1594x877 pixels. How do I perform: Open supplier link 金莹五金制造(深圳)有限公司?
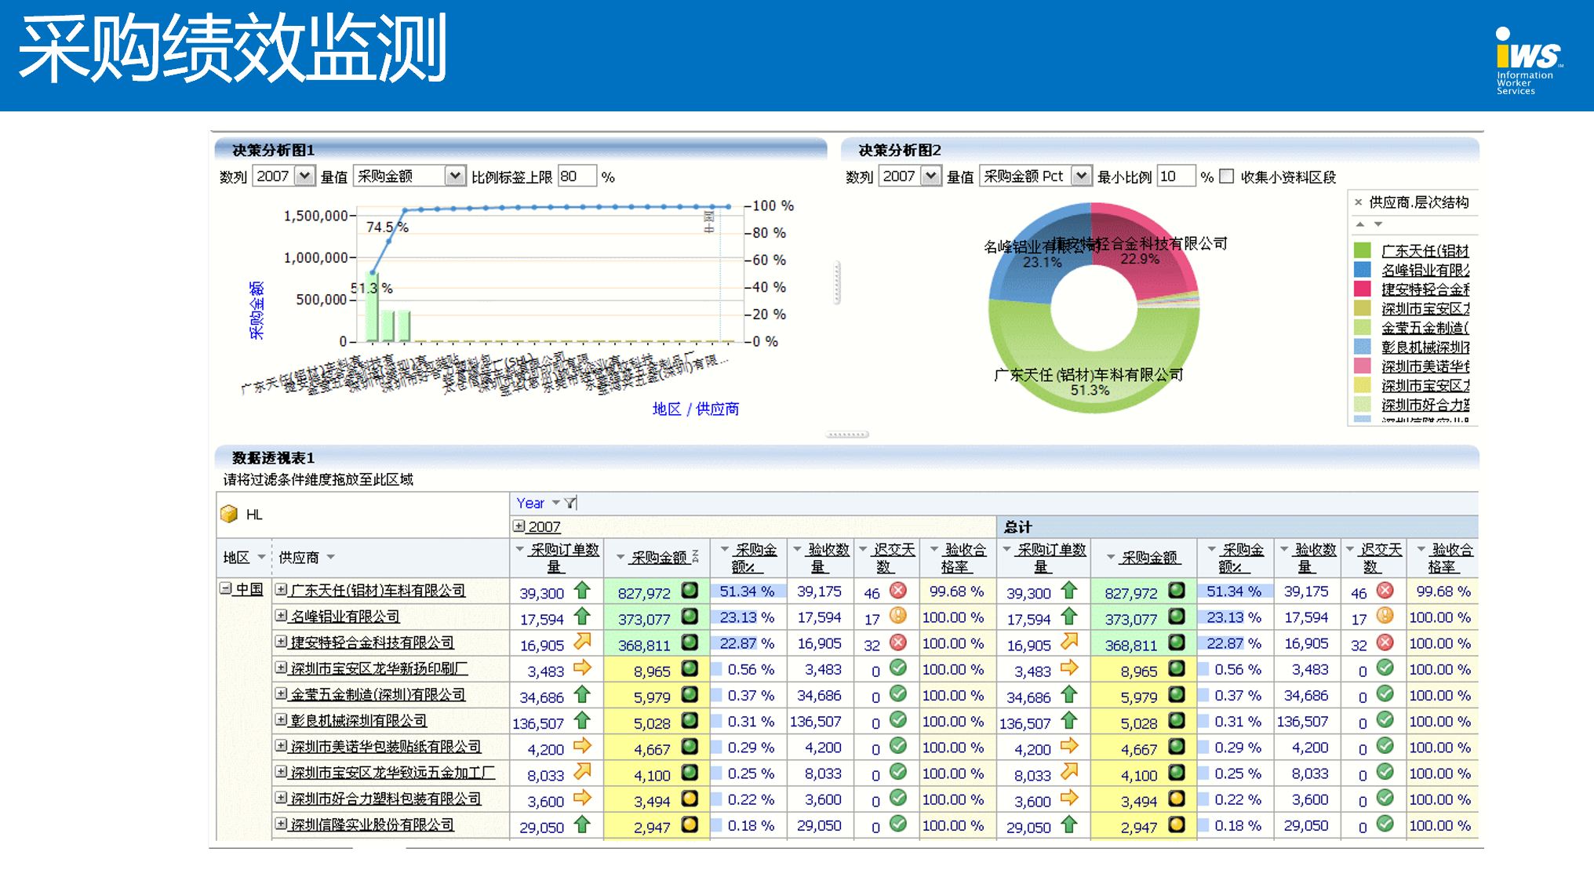(x=377, y=695)
